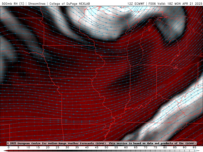Click the colorbar tick label "25"
The height and width of the screenshot is (152, 203).
(x=58, y=147)
